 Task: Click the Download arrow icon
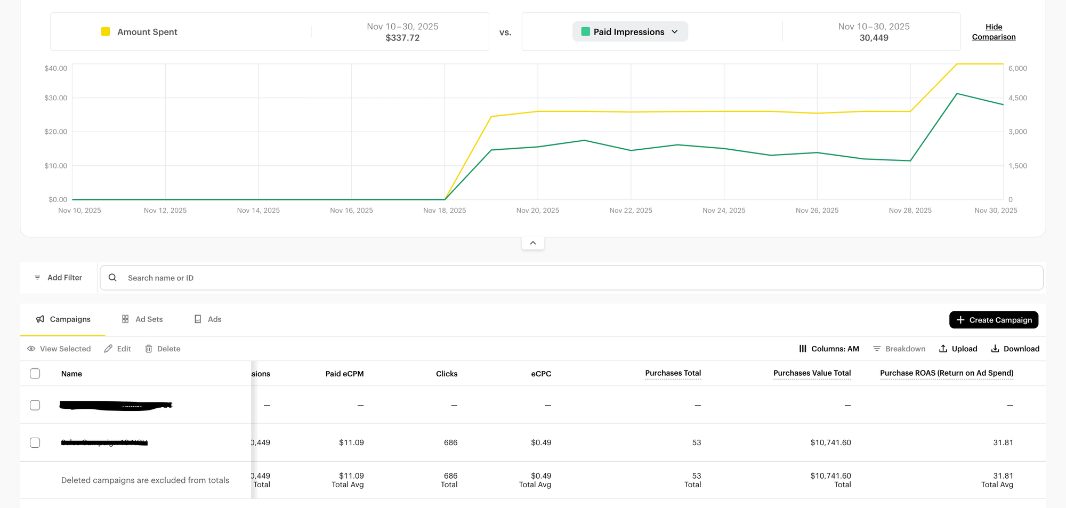coord(995,349)
